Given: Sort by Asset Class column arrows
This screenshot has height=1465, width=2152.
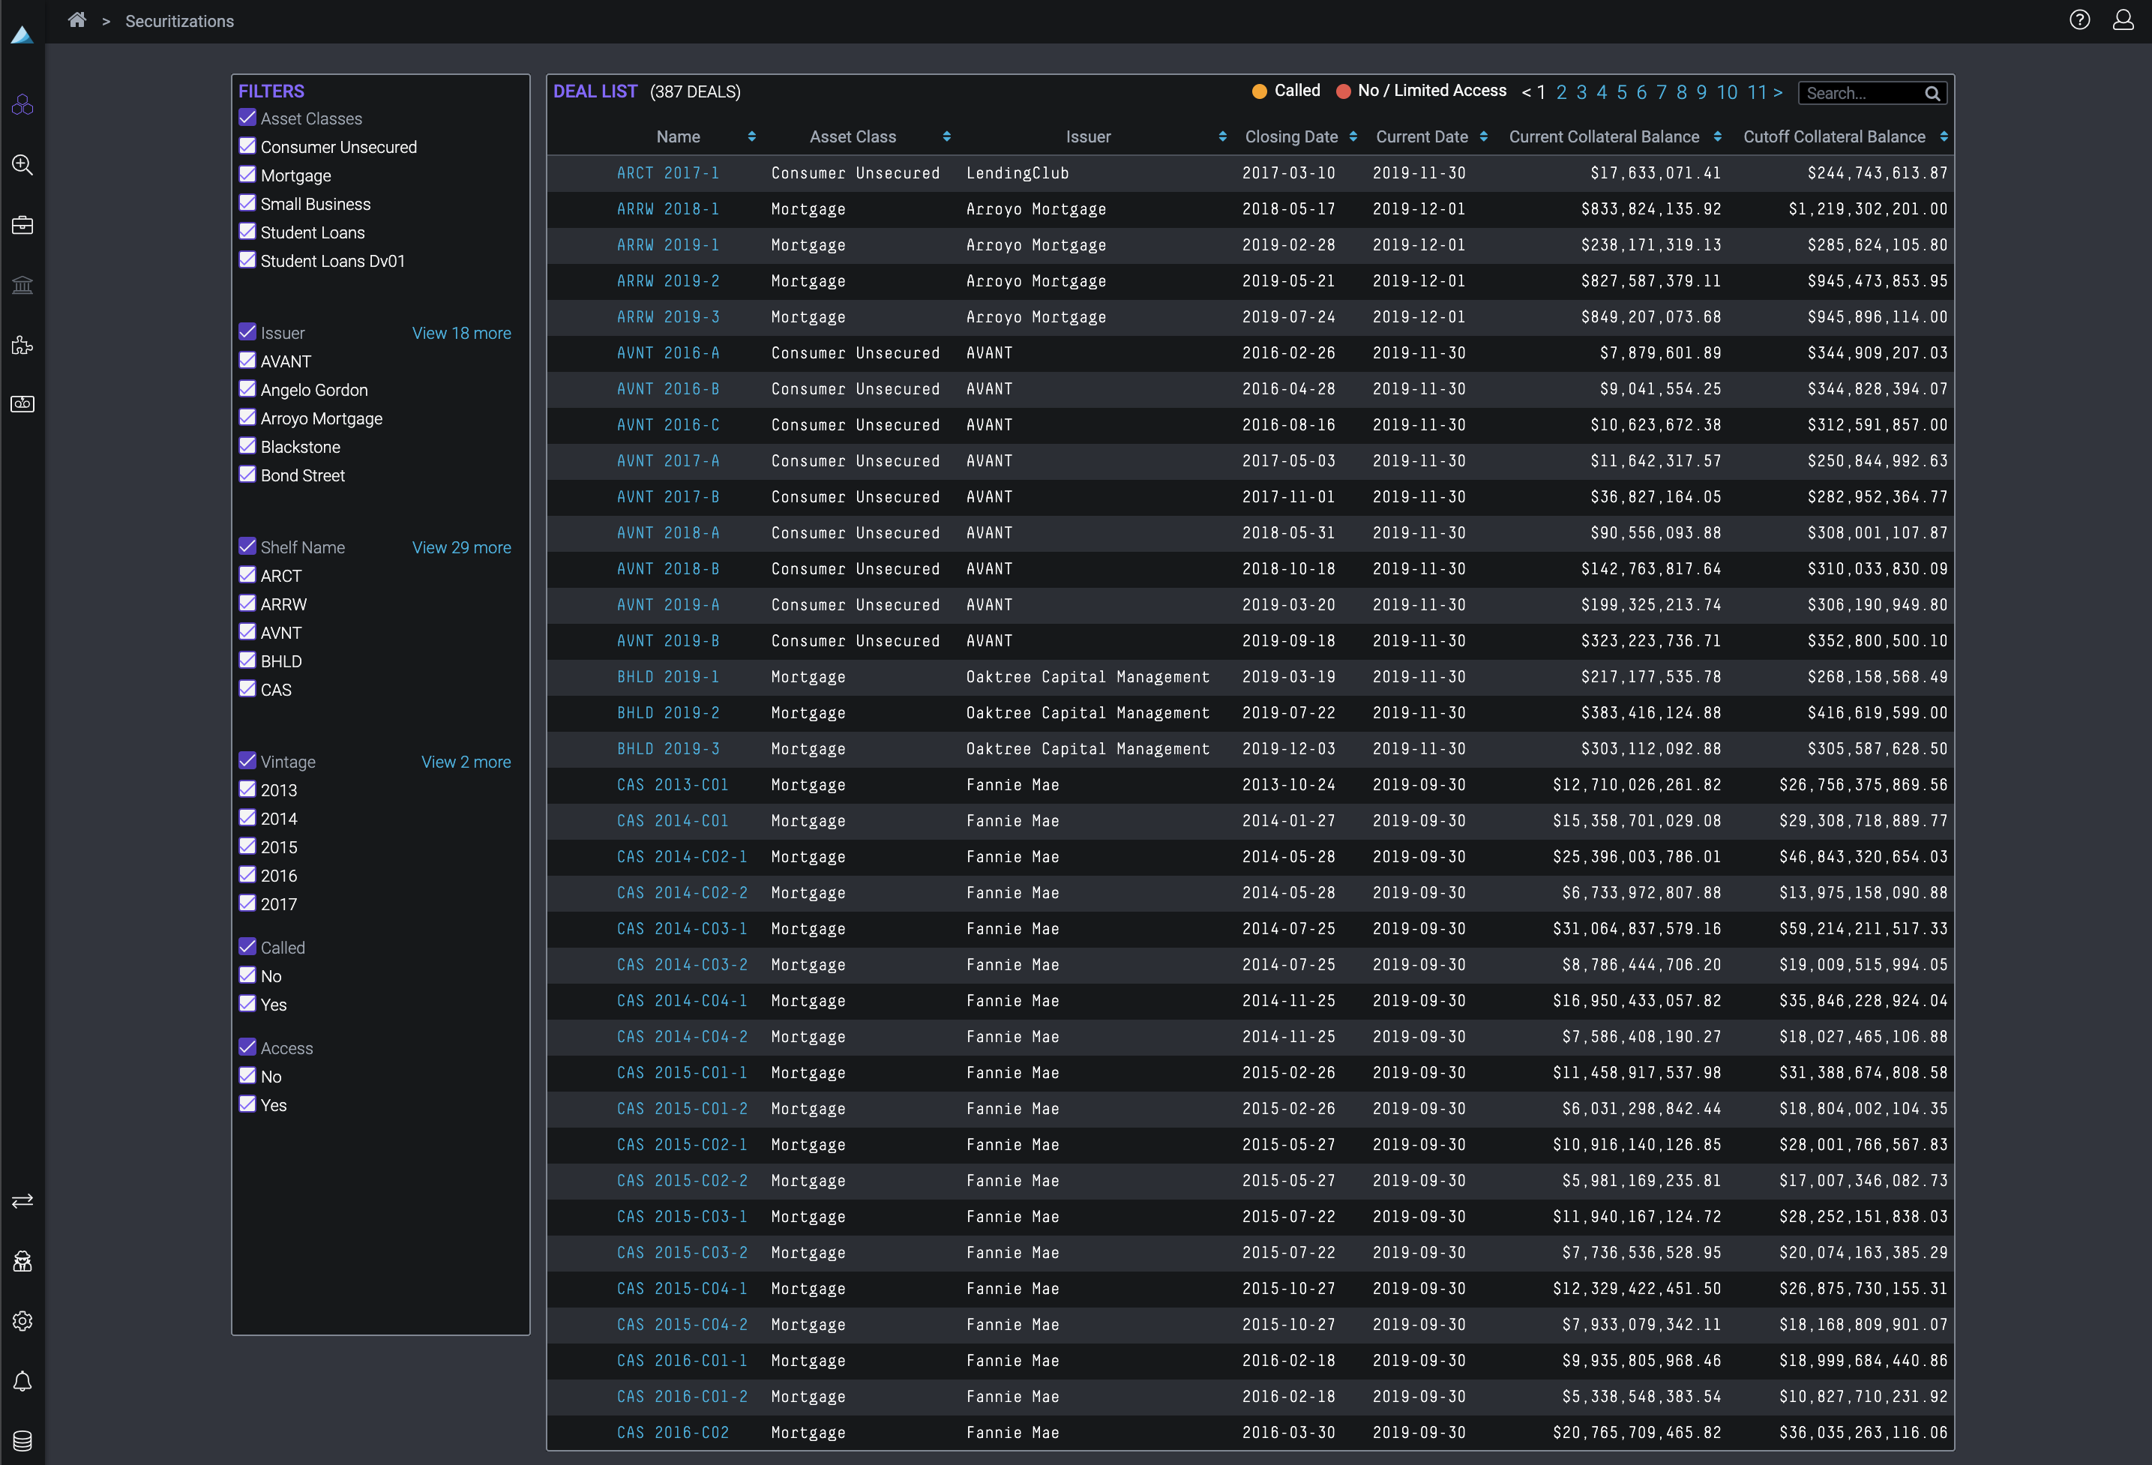Looking at the screenshot, I should point(946,137).
